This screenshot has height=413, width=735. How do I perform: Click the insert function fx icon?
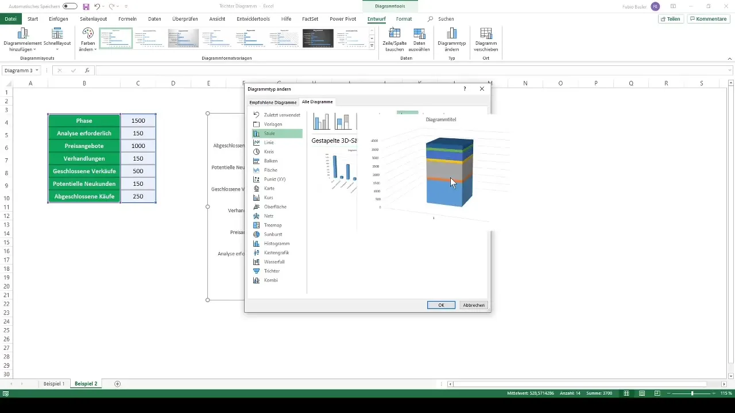pos(87,71)
